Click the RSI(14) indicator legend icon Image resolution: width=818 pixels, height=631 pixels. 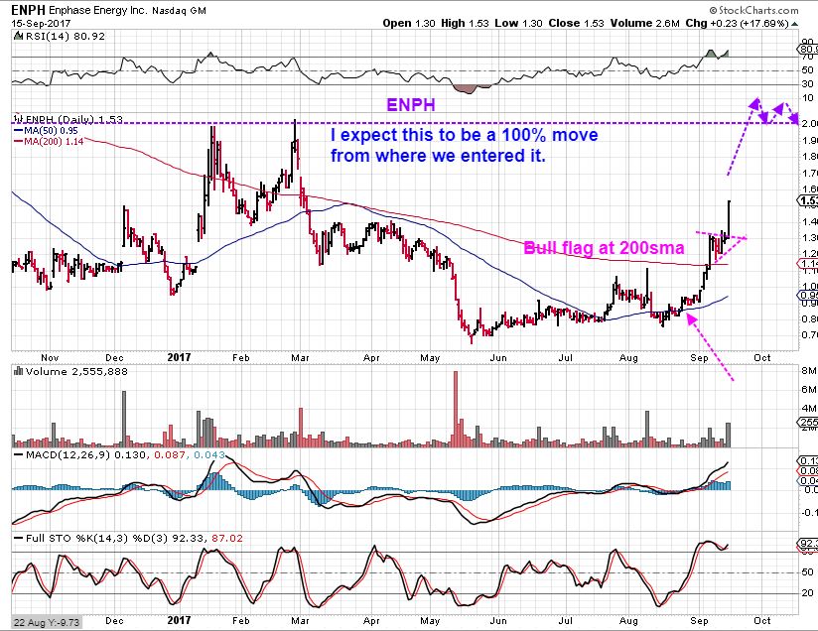pos(17,36)
